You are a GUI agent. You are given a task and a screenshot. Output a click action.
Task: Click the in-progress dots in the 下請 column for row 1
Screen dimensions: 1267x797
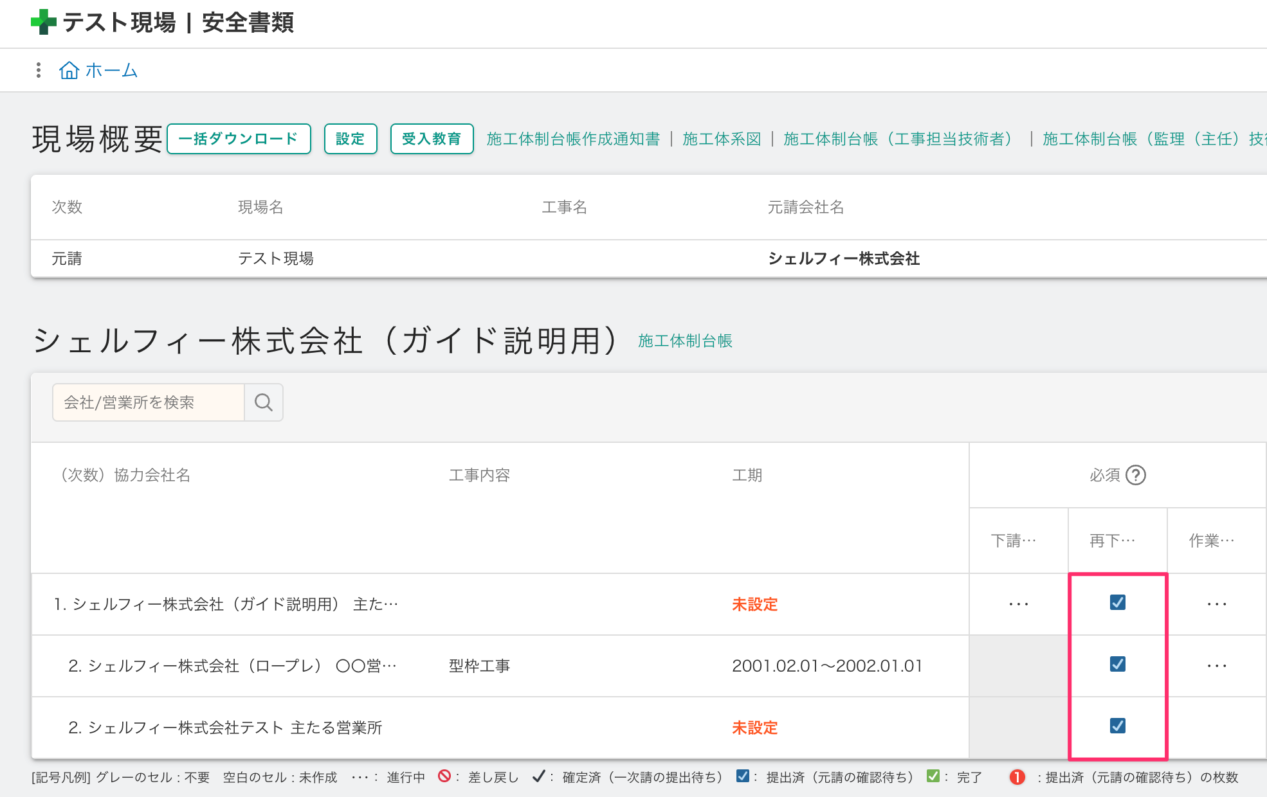click(1019, 604)
